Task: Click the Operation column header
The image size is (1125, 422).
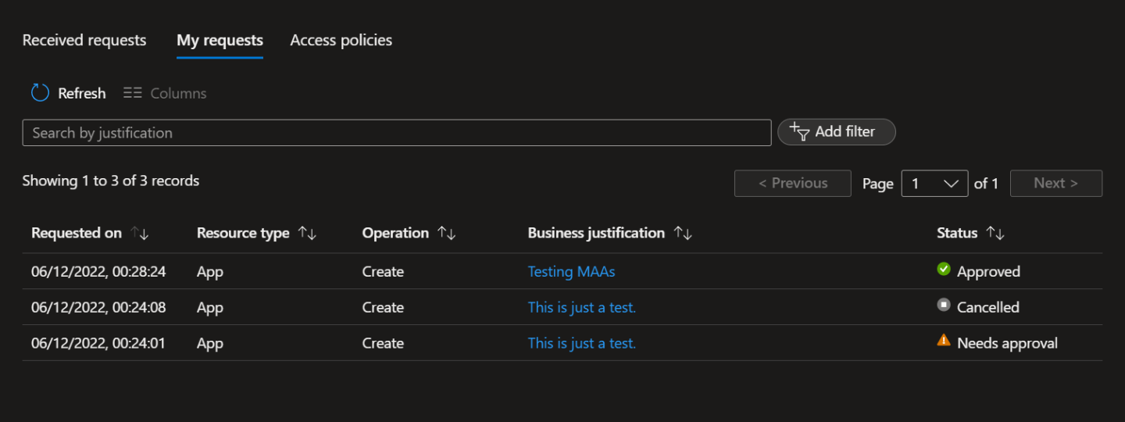Action: tap(395, 233)
